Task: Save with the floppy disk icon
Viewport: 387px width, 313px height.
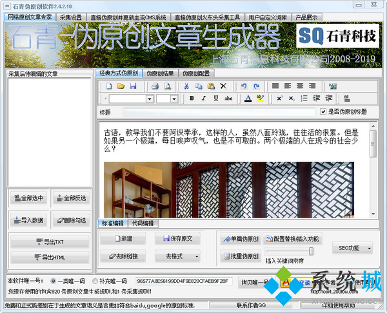Action: point(134,86)
